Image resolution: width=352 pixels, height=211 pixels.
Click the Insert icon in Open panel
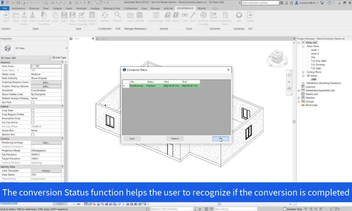tap(32, 17)
